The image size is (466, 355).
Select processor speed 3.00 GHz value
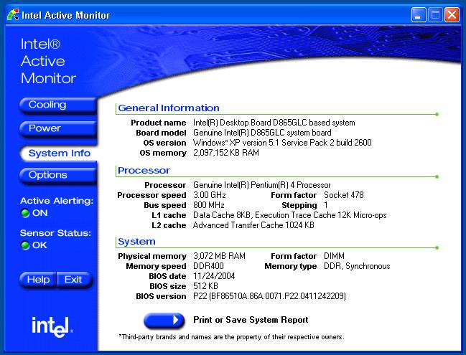tap(210, 195)
